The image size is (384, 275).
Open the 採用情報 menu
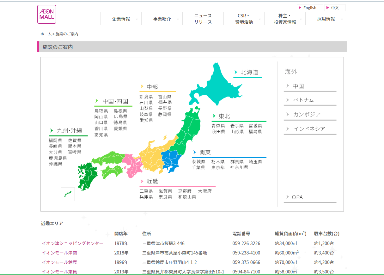[x=326, y=19]
